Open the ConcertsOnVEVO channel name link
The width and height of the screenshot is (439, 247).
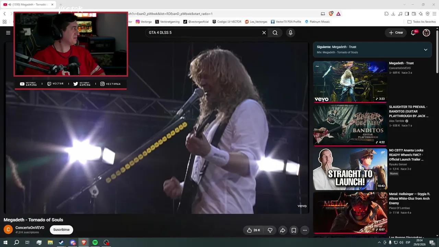30,227
